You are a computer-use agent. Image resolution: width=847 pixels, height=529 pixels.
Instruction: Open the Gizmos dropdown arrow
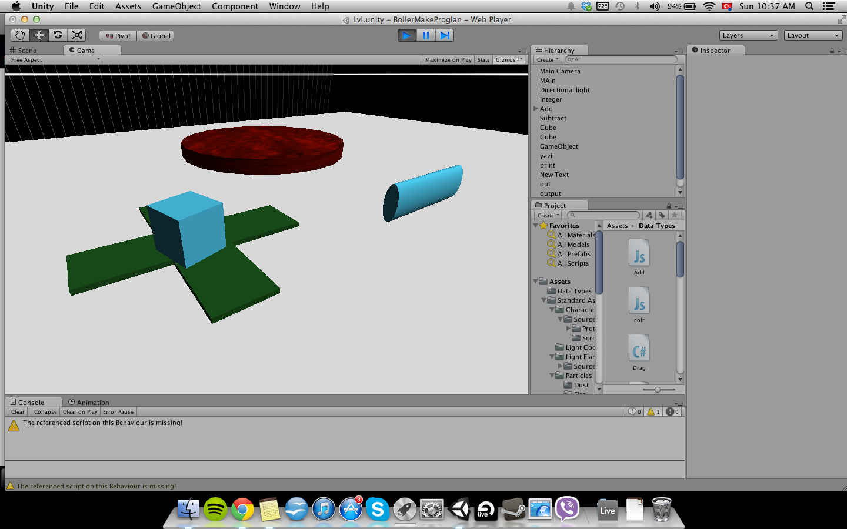click(521, 60)
